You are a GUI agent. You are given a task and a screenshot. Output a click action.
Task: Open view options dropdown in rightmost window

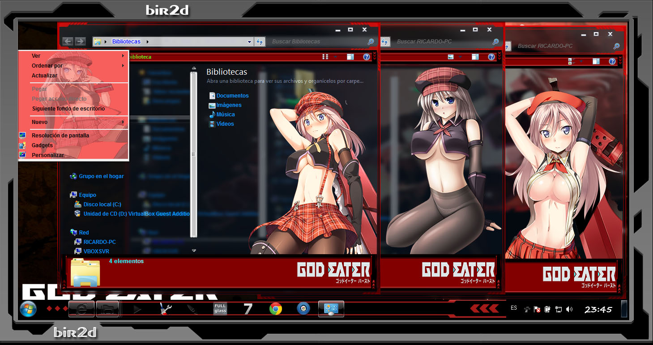click(581, 61)
